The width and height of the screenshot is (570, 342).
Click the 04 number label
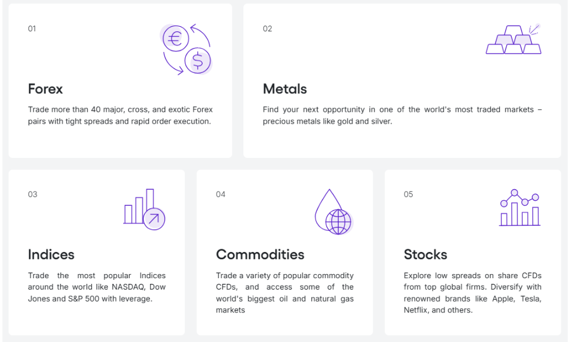(x=221, y=194)
